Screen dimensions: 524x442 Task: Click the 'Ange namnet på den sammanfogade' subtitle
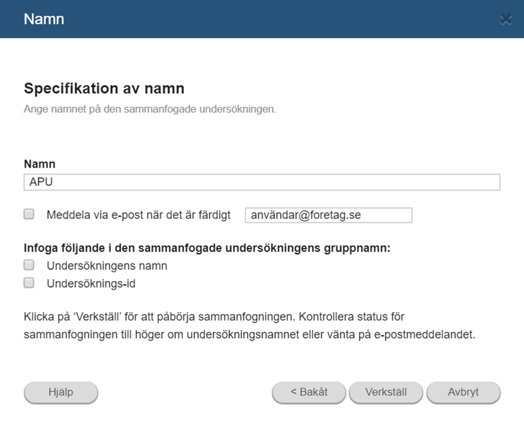150,109
